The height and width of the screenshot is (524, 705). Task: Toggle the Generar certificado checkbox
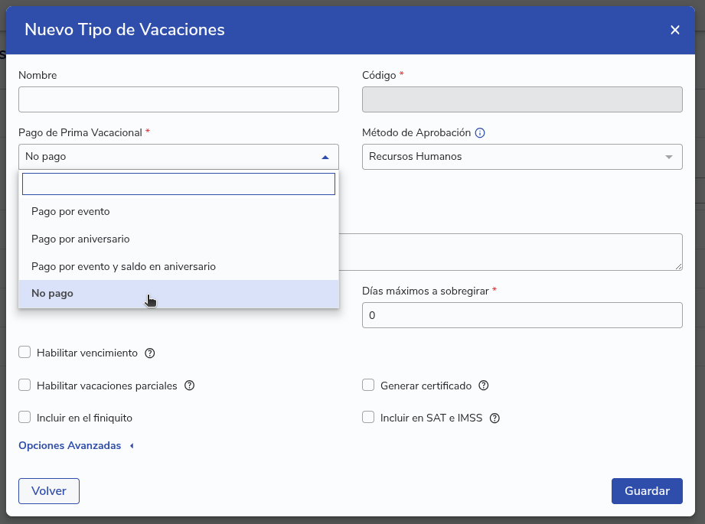click(x=368, y=386)
